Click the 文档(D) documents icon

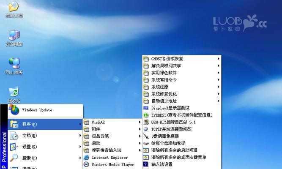14,135
